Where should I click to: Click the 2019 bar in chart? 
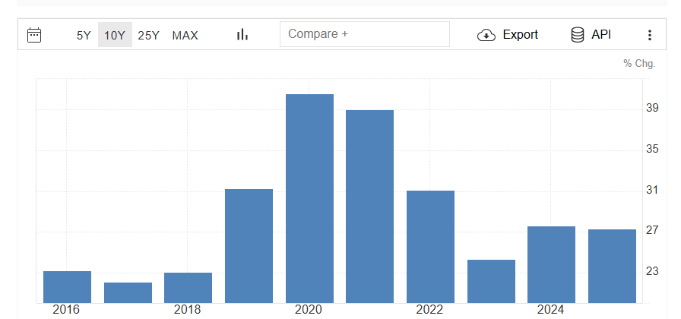(x=249, y=246)
